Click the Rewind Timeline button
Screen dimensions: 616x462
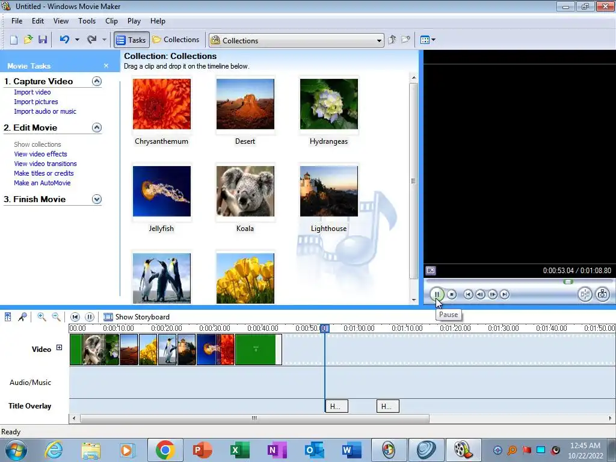tap(75, 316)
